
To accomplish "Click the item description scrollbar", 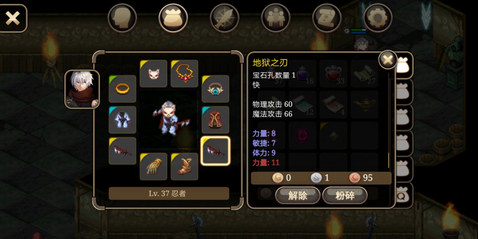I will point(389,120).
